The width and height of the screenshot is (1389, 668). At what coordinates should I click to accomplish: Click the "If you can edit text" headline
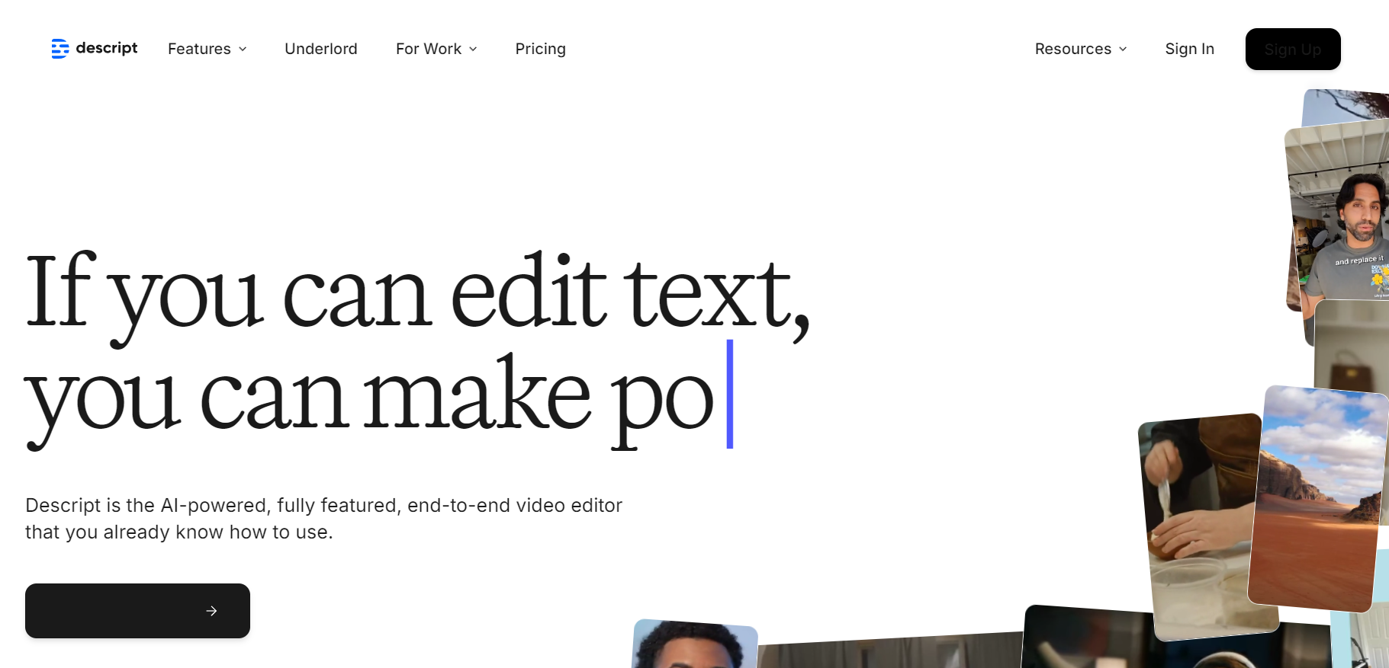[x=416, y=293]
